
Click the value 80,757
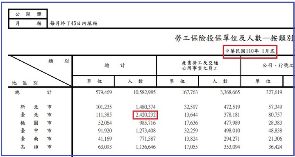275,115
